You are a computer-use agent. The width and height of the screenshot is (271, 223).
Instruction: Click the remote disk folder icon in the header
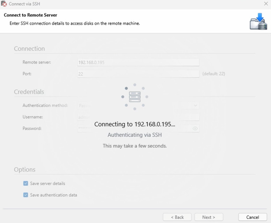pos(258,21)
